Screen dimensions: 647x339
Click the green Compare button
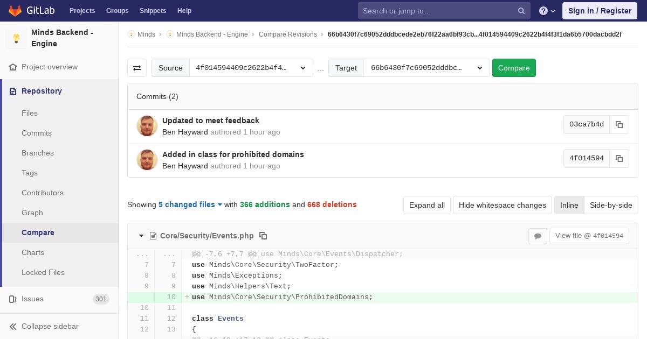[x=514, y=68]
